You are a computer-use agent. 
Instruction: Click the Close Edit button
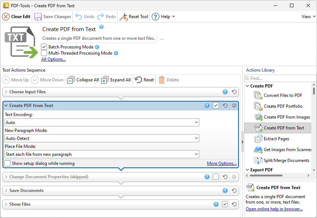click(x=16, y=17)
